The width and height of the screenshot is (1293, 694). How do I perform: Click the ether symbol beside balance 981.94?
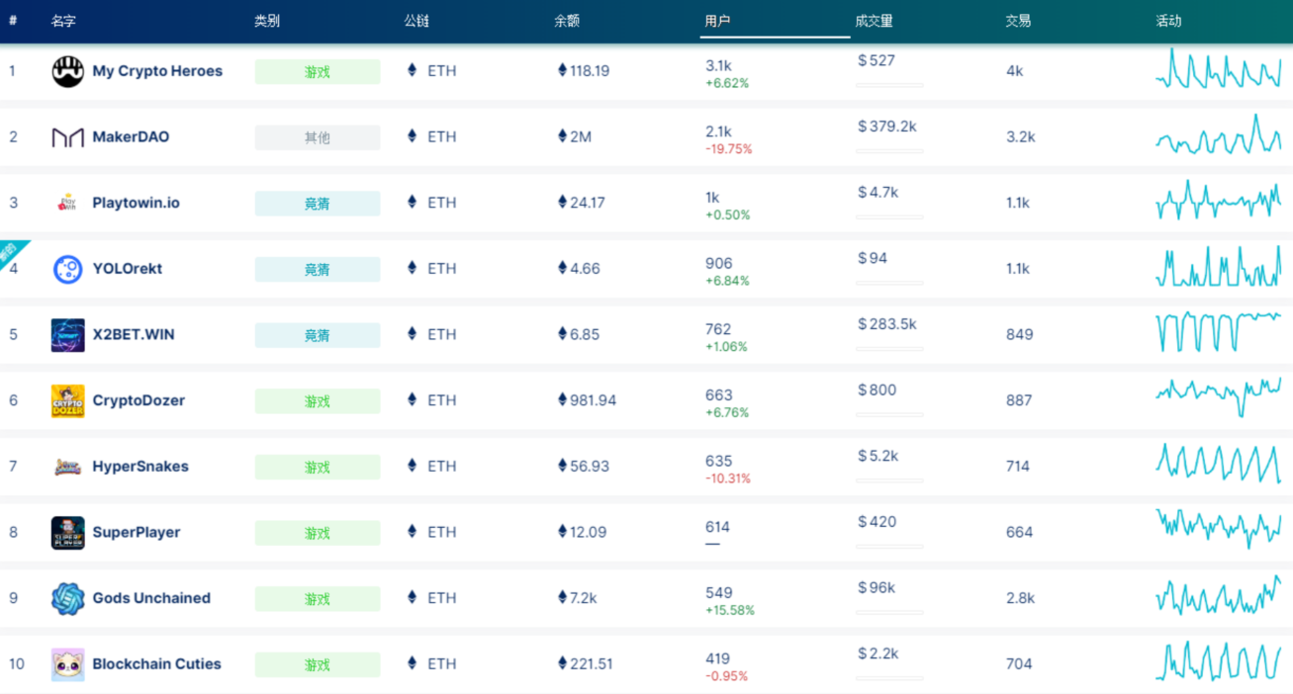[x=563, y=399]
